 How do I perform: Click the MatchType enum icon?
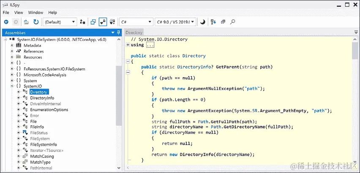pyautogui.click(x=25, y=162)
